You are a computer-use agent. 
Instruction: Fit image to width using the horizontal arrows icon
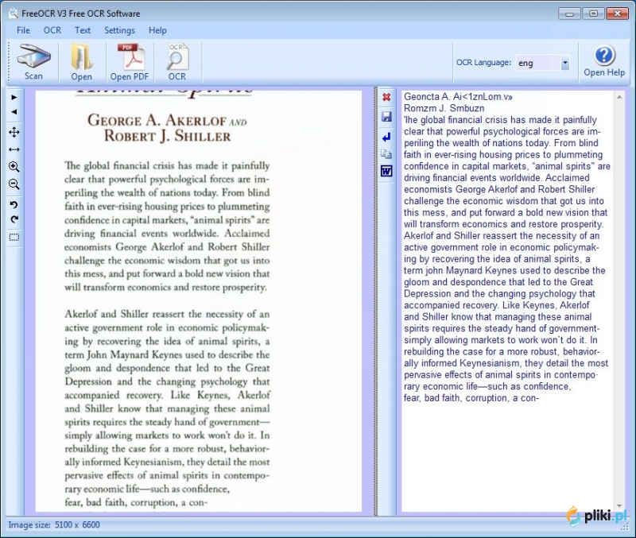pos(14,149)
